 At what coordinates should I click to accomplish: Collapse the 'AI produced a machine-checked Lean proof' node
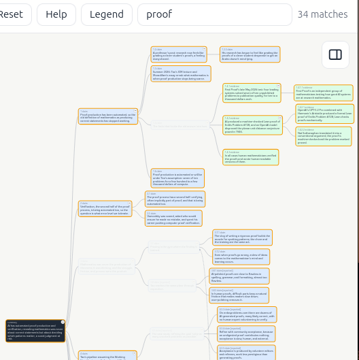tap(280, 118)
